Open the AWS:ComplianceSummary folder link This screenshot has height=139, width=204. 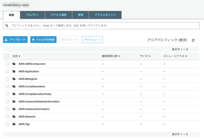coord(35,94)
